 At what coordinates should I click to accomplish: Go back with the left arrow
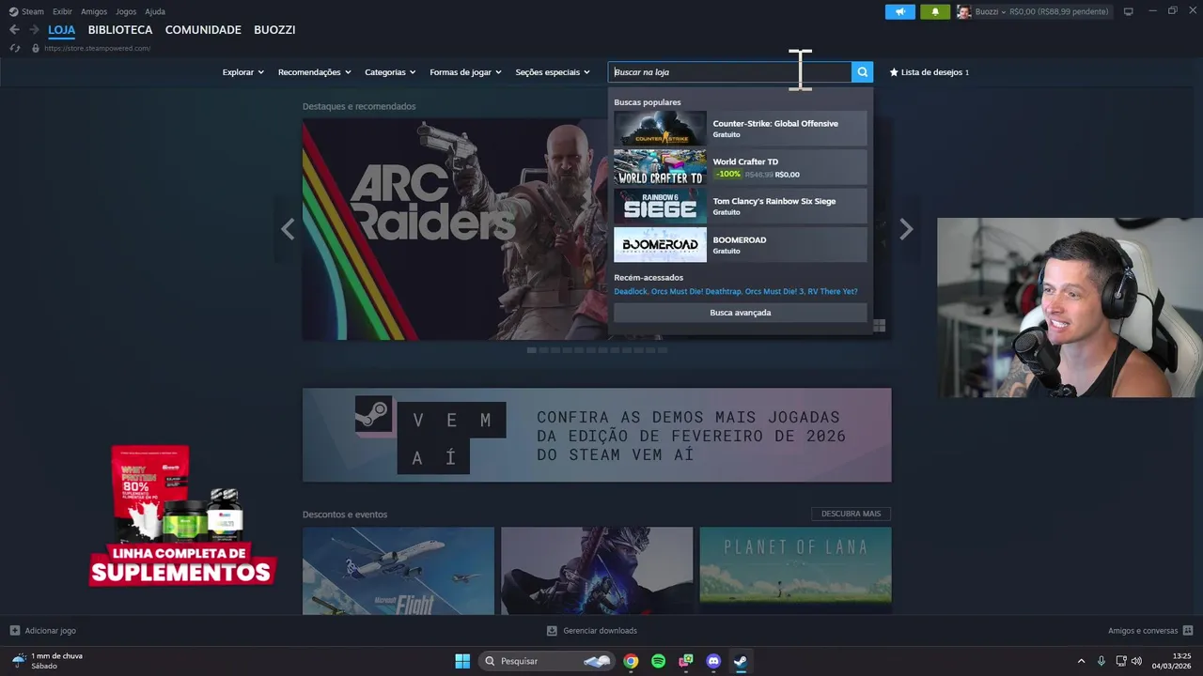point(14,30)
